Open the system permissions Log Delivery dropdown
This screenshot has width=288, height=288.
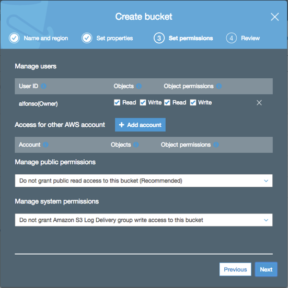tap(144, 220)
